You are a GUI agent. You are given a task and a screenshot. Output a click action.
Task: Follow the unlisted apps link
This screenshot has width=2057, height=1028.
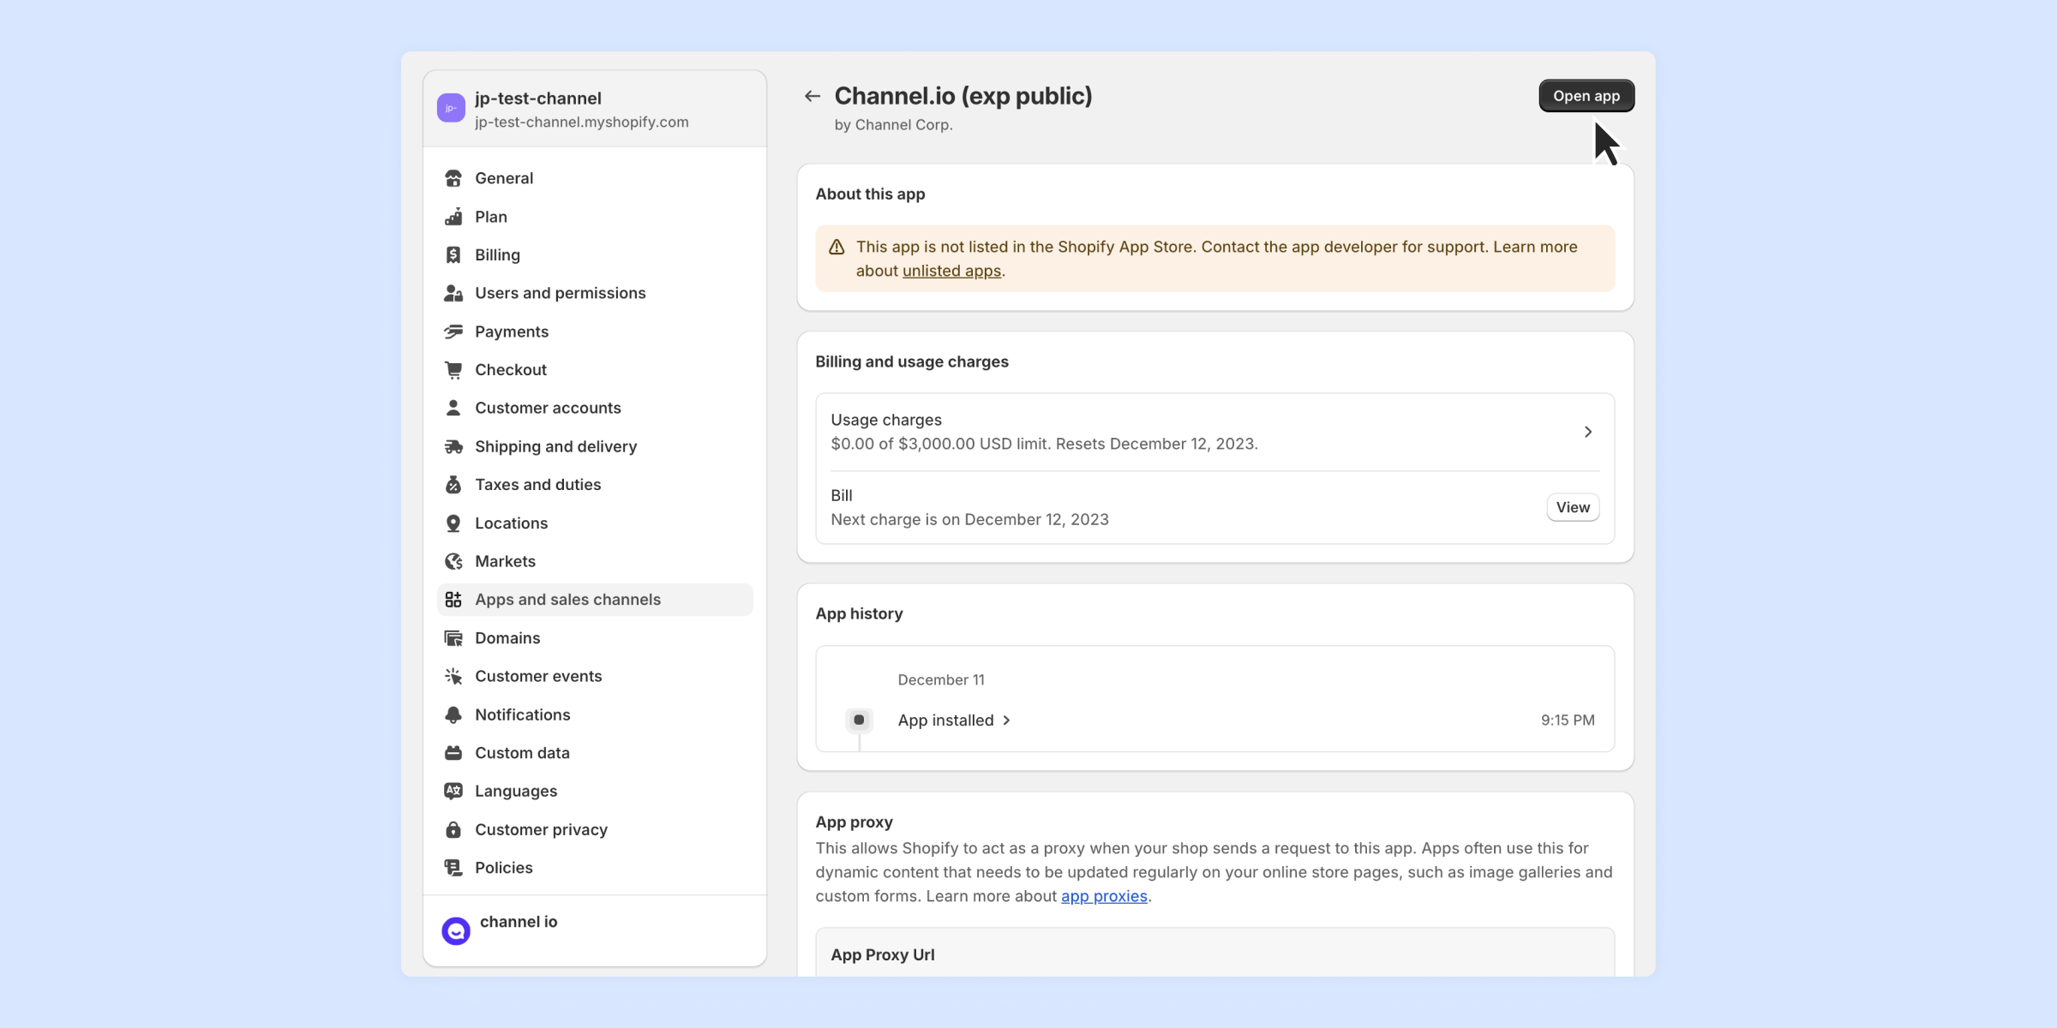(x=951, y=271)
